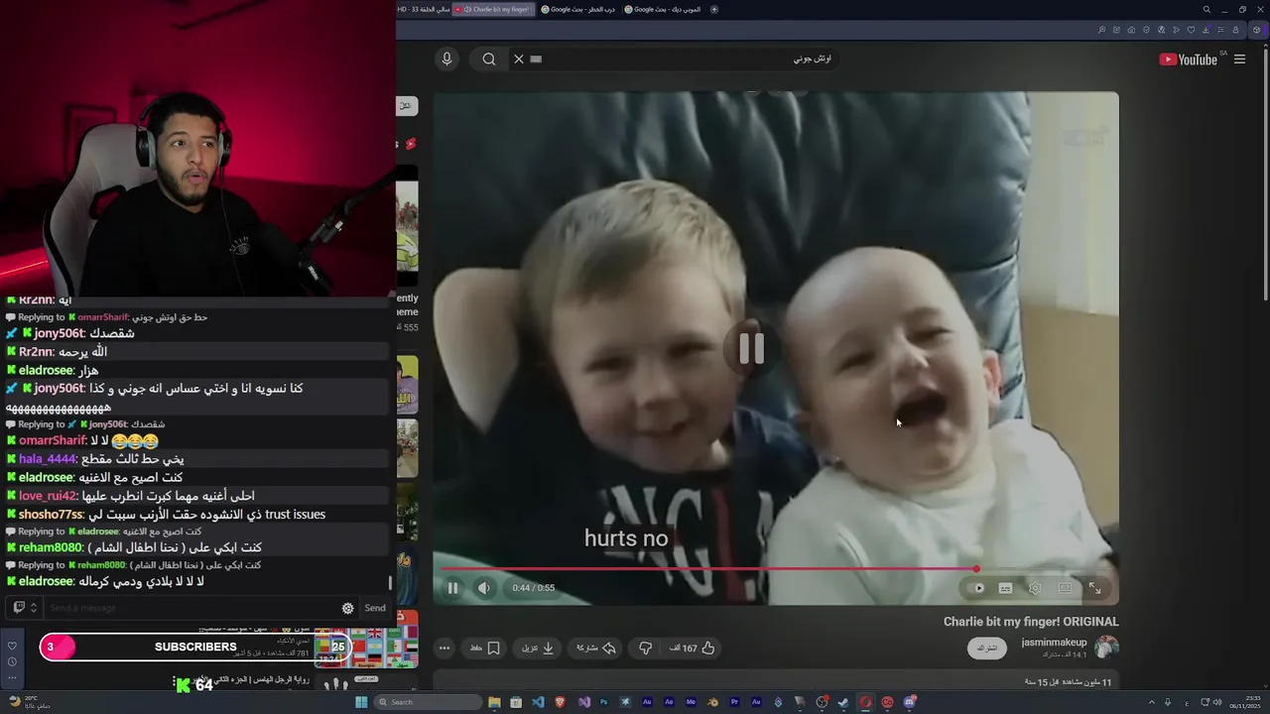The width and height of the screenshot is (1270, 714).
Task: Open the YouTube hamburger guide menu
Action: (x=1239, y=59)
